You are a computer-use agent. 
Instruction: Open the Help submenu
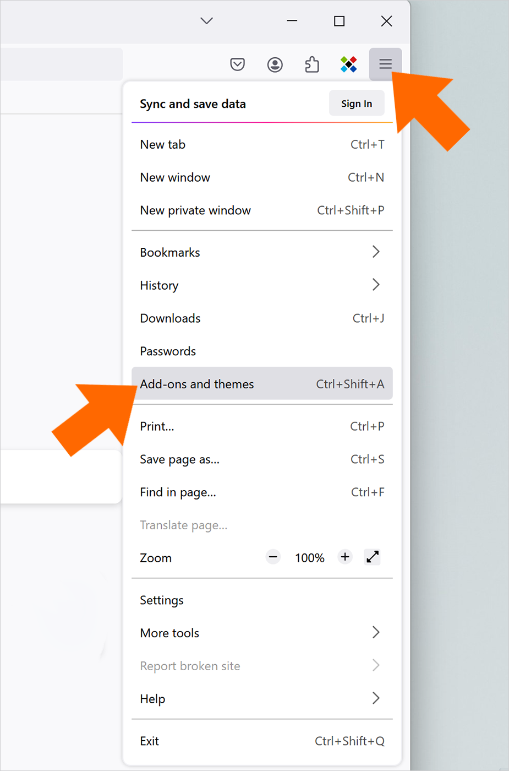point(262,699)
